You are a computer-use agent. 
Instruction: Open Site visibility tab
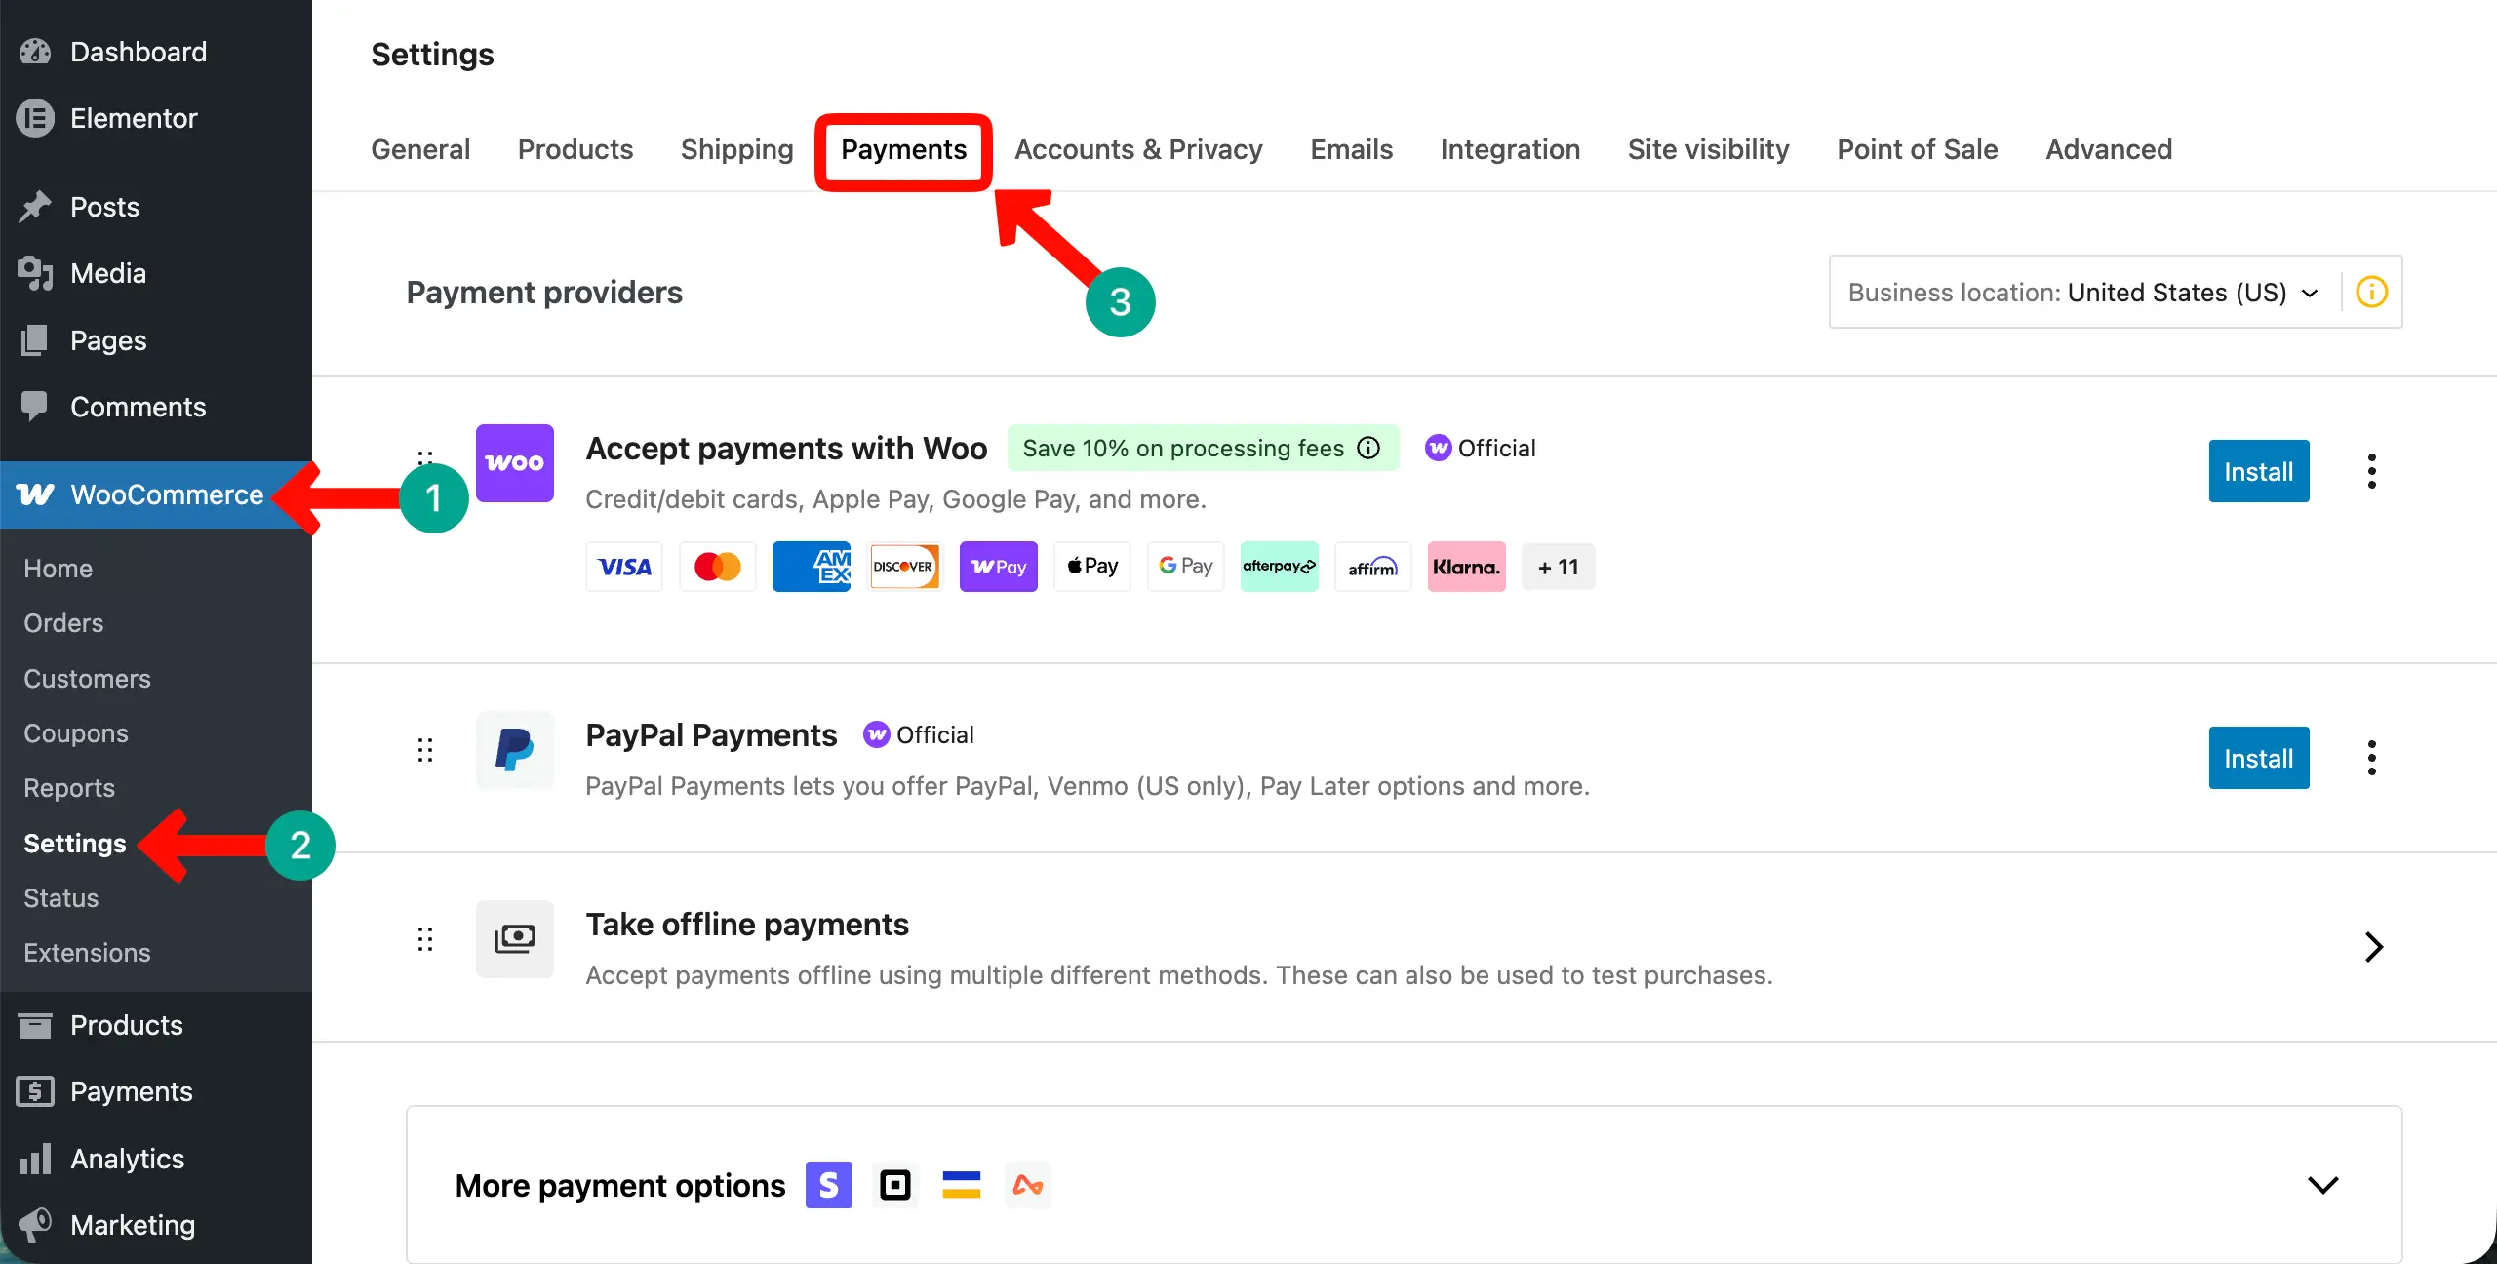tap(1709, 149)
